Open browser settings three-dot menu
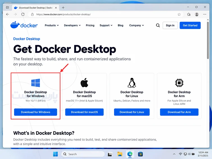Viewport: 212px width, 159px height. 205,14
